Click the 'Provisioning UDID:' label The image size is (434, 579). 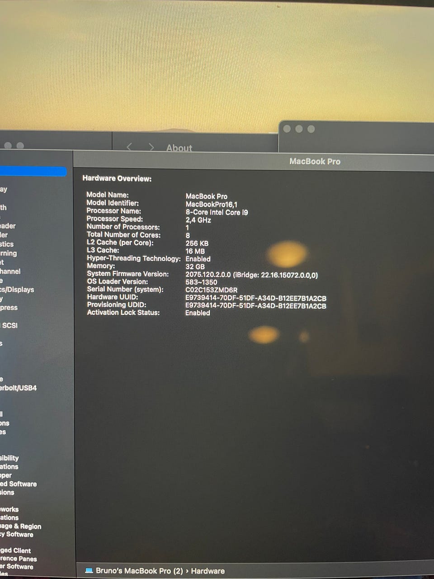pyautogui.click(x=117, y=305)
